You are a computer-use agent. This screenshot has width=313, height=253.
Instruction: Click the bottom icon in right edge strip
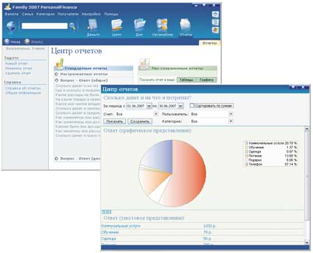[216, 30]
